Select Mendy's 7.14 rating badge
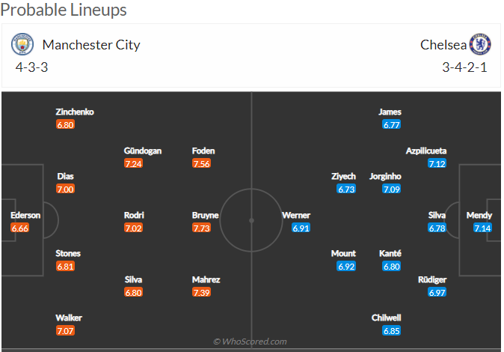The image size is (504, 352). click(x=482, y=228)
